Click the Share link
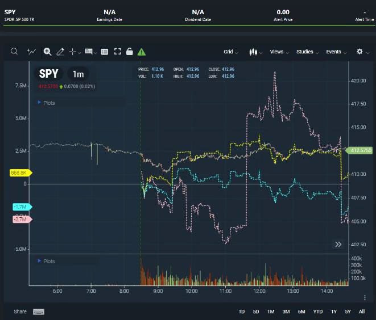 pyautogui.click(x=20, y=311)
